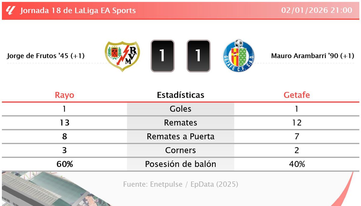Viewport: 361px width, 206px height.
Task: Click the Fuente: Enetpulse / EpData source text
Action: tap(180, 184)
